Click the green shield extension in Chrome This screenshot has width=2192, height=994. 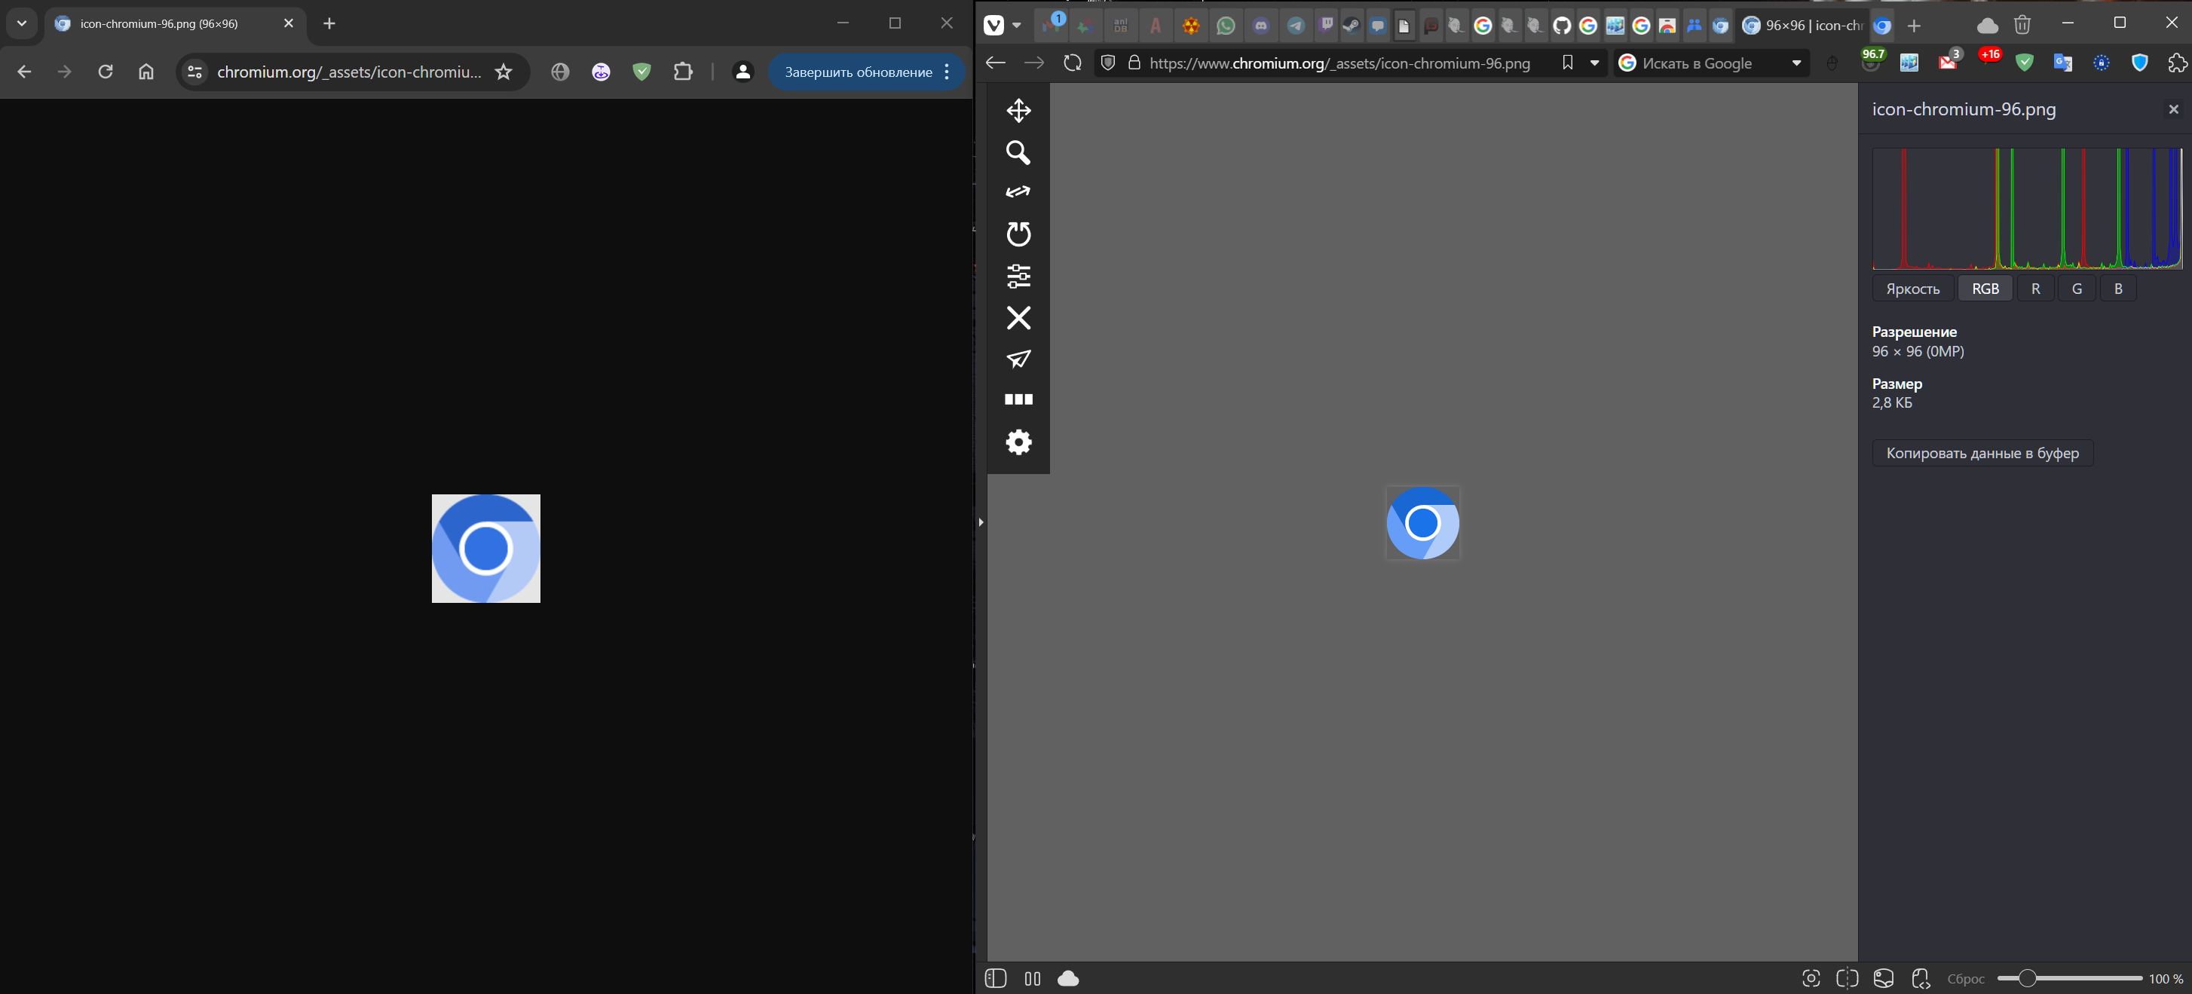641,72
